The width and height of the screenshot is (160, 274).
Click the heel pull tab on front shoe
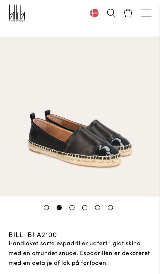[33, 116]
